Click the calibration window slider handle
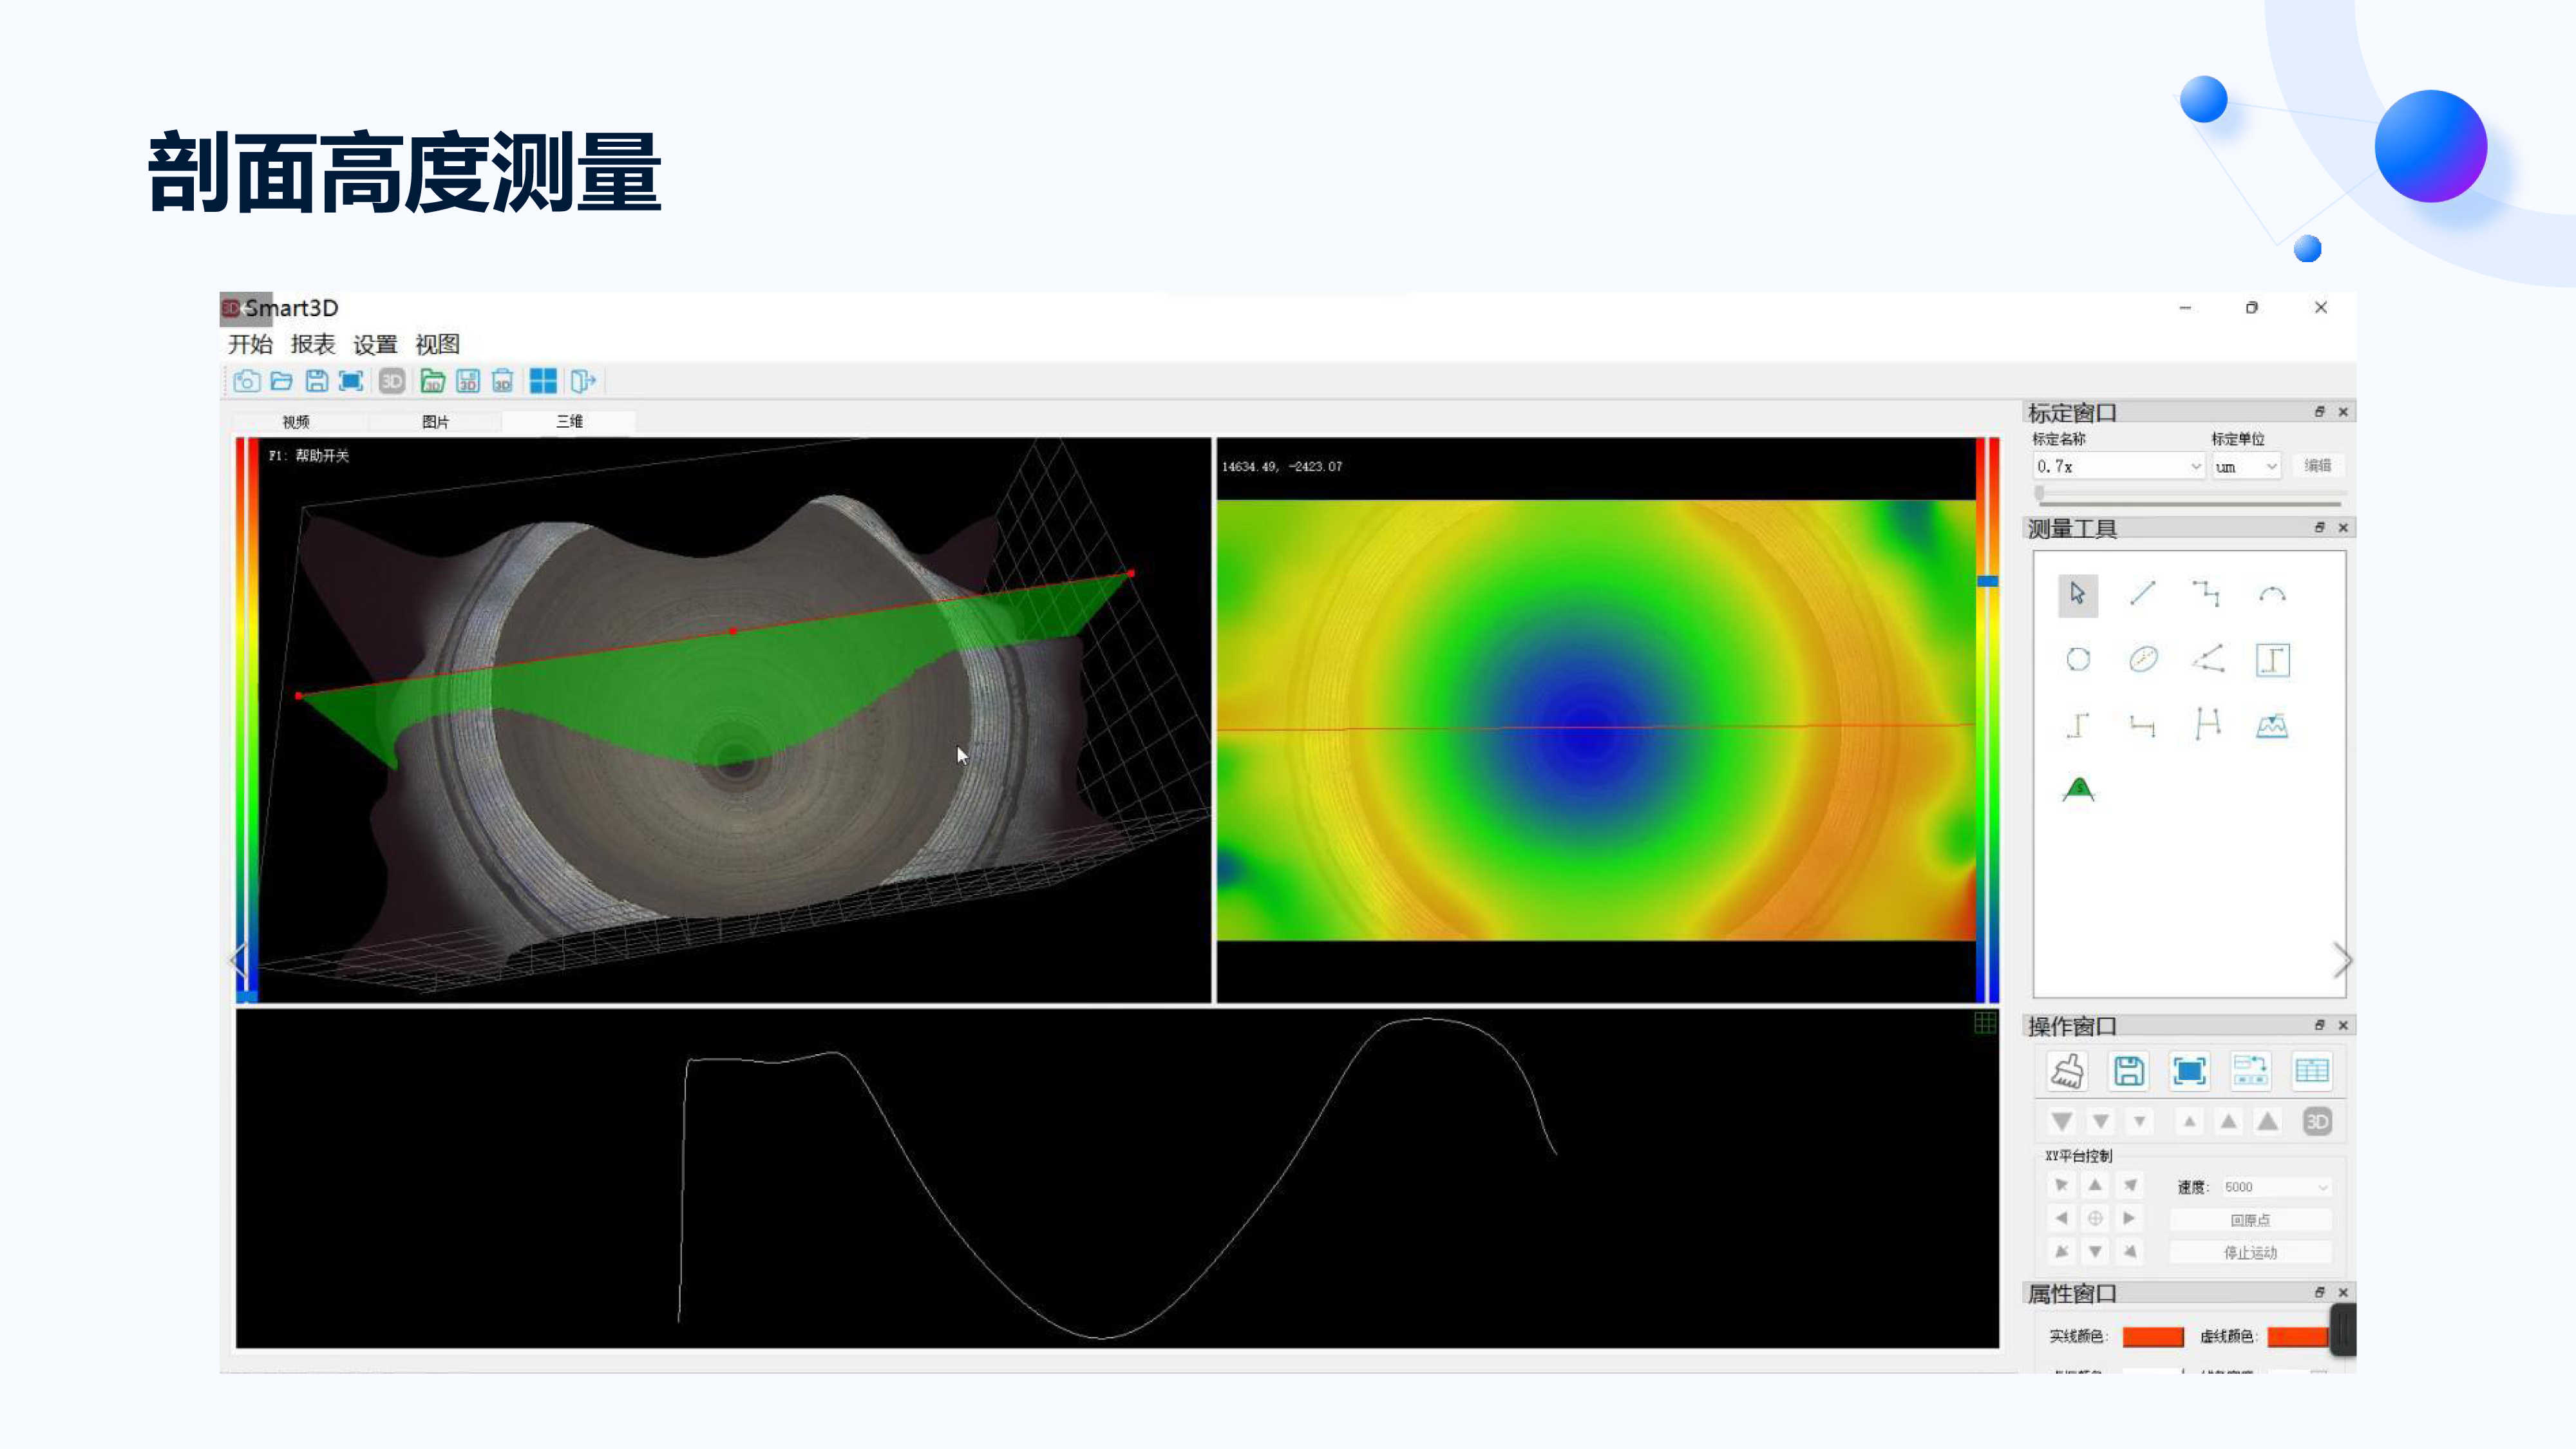 (2039, 493)
